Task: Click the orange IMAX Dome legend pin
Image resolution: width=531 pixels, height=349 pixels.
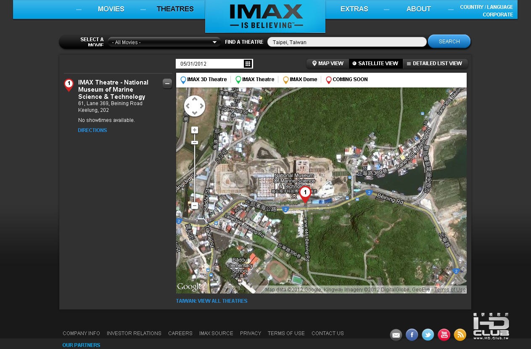Action: [286, 80]
